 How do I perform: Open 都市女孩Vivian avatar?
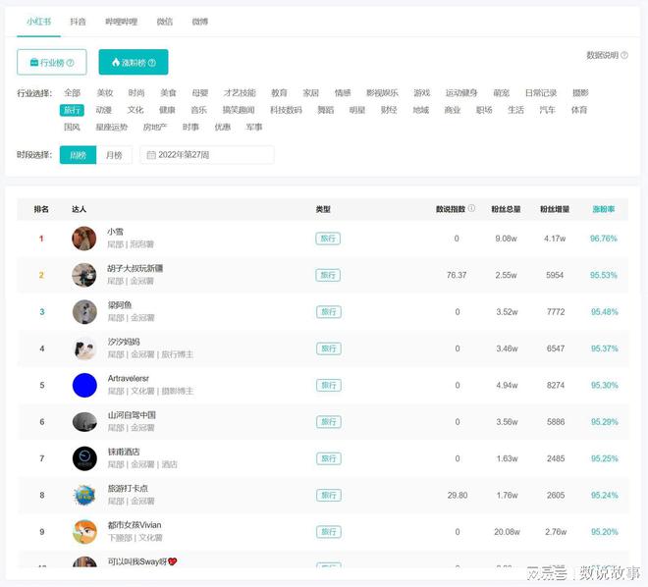(84, 532)
